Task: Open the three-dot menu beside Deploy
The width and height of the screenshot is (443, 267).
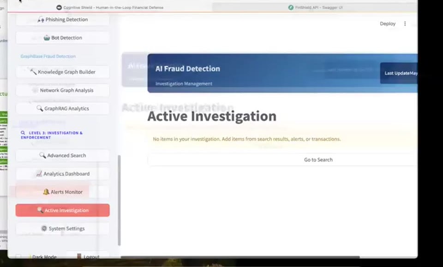Action: [x=405, y=23]
